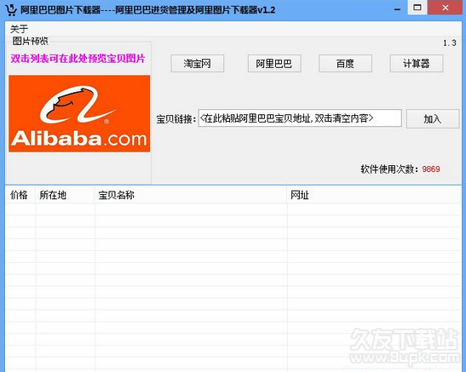Sort by the 价格 column header
This screenshot has height=372, width=466.
click(x=20, y=195)
